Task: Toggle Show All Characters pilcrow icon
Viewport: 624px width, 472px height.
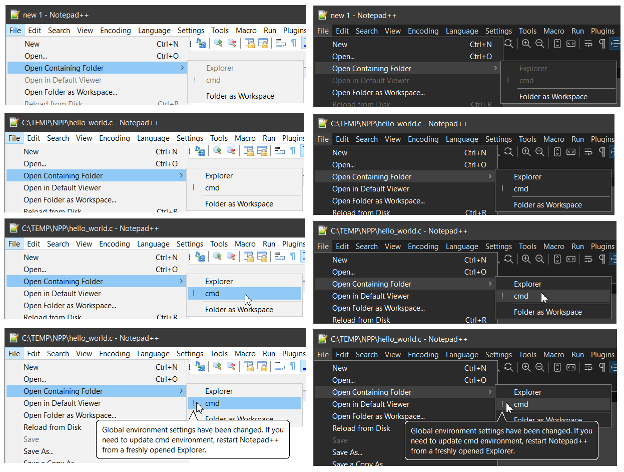Action: pyautogui.click(x=602, y=44)
